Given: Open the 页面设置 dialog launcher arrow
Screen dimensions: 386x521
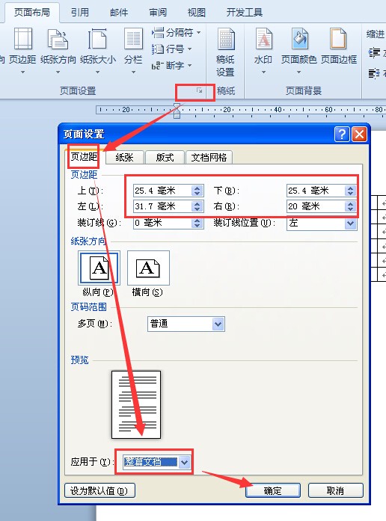Looking at the screenshot, I should pos(199,90).
